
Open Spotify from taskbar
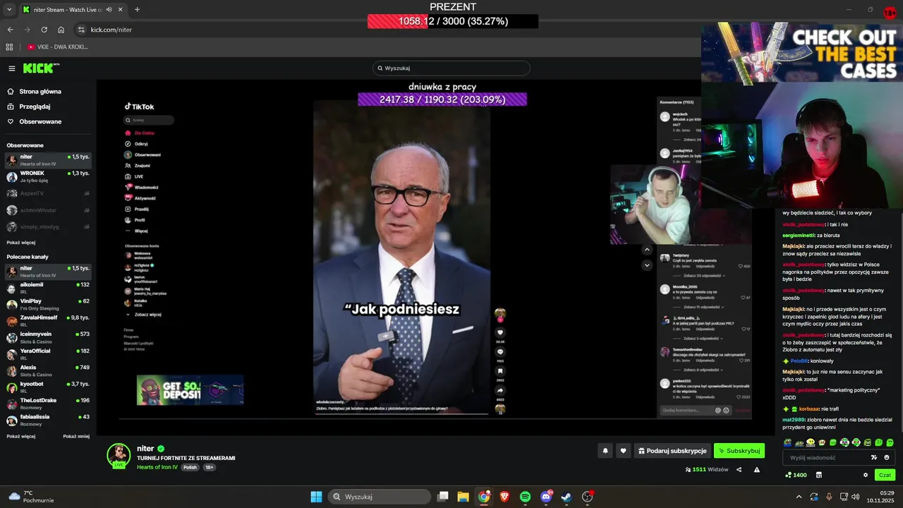[525, 497]
